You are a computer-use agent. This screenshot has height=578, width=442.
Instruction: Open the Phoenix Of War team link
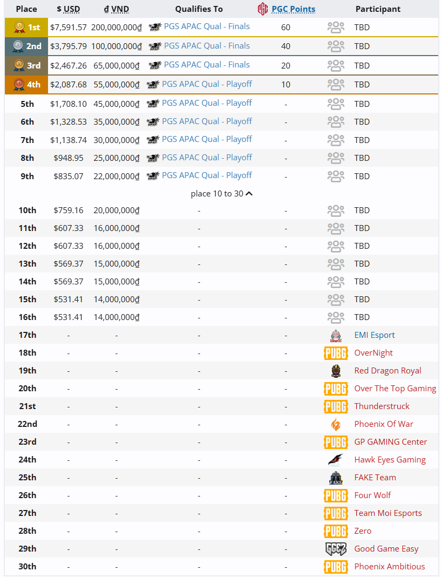pyautogui.click(x=384, y=424)
